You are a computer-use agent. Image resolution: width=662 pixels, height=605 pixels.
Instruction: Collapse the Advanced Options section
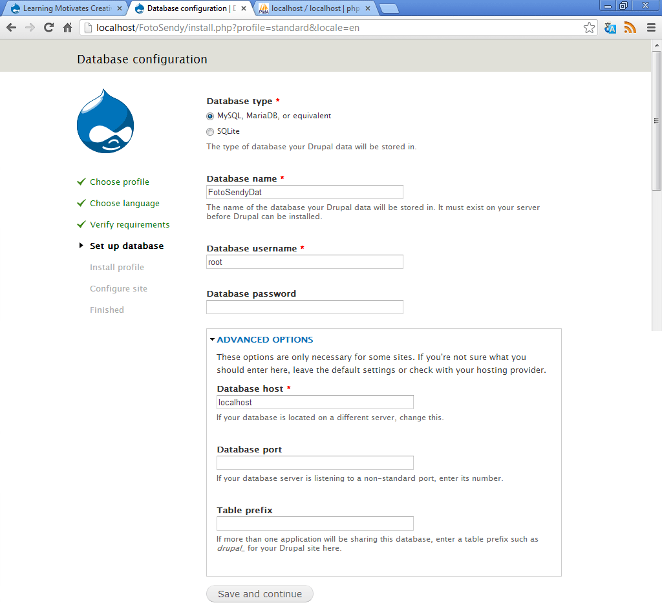coord(264,339)
